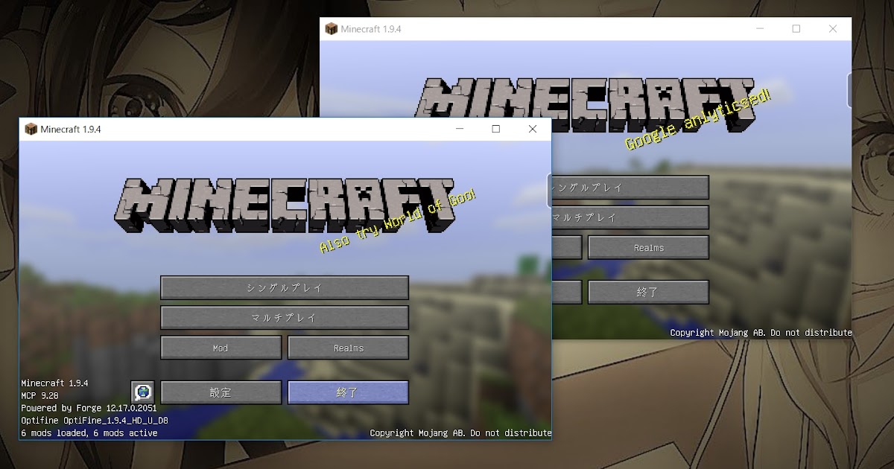
Task: Click 'MCP 9.28' version text
Action: click(x=39, y=395)
